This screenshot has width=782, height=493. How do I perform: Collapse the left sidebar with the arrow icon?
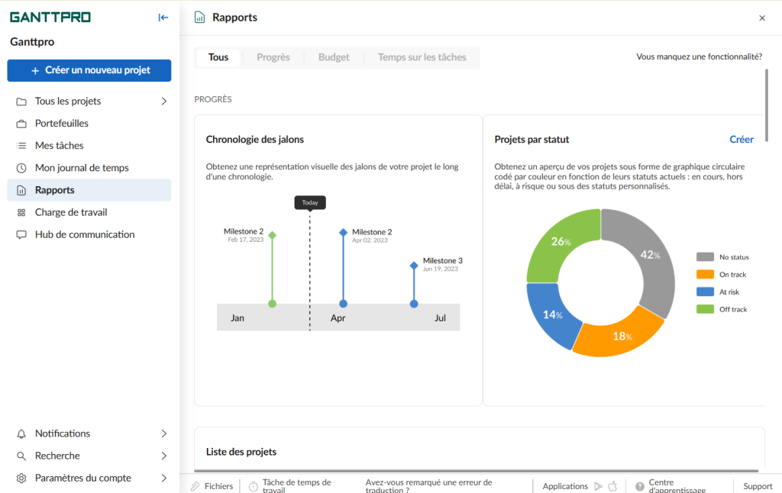click(x=163, y=17)
